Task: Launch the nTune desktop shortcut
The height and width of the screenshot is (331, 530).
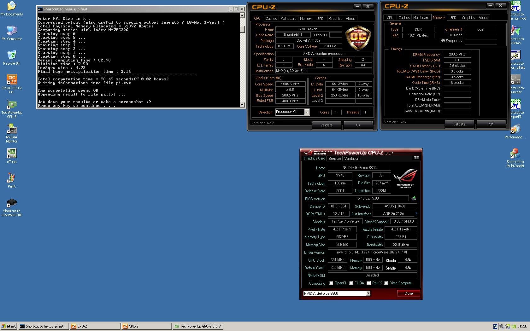Action: 12,156
